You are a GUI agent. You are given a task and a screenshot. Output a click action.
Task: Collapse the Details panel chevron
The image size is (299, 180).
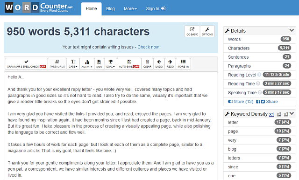[292, 30]
